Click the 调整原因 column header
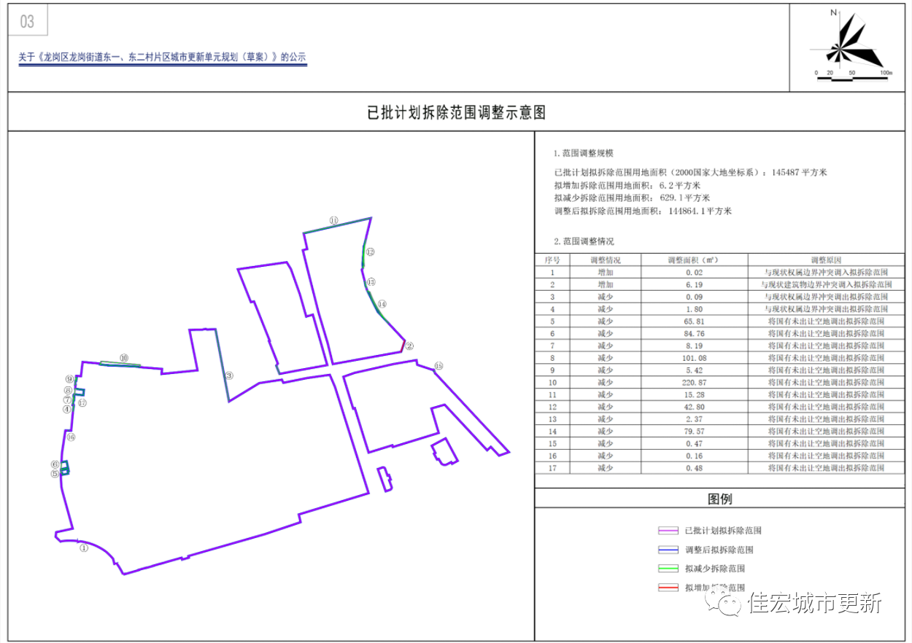Image resolution: width=912 pixels, height=643 pixels. [x=826, y=260]
